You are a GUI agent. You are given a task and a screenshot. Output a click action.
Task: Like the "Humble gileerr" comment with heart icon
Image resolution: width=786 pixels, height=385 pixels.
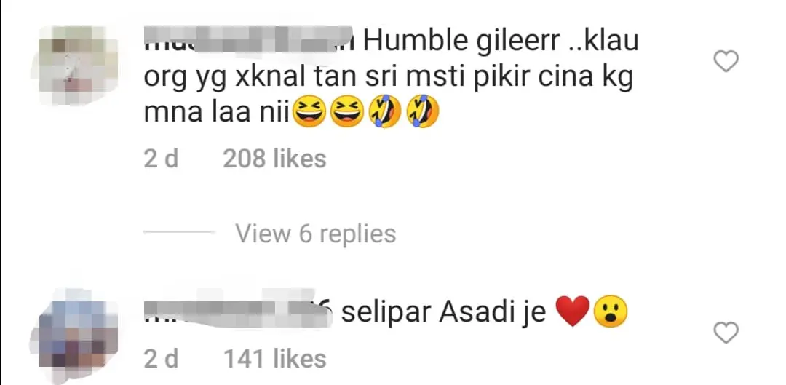(x=726, y=62)
